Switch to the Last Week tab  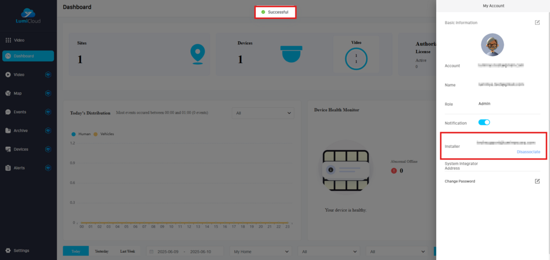click(127, 251)
